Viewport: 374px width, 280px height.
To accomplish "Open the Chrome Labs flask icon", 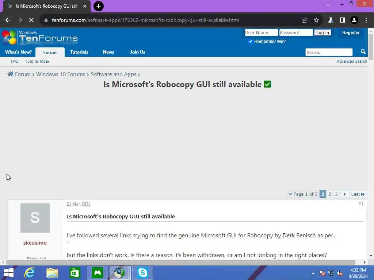I will click(x=331, y=20).
